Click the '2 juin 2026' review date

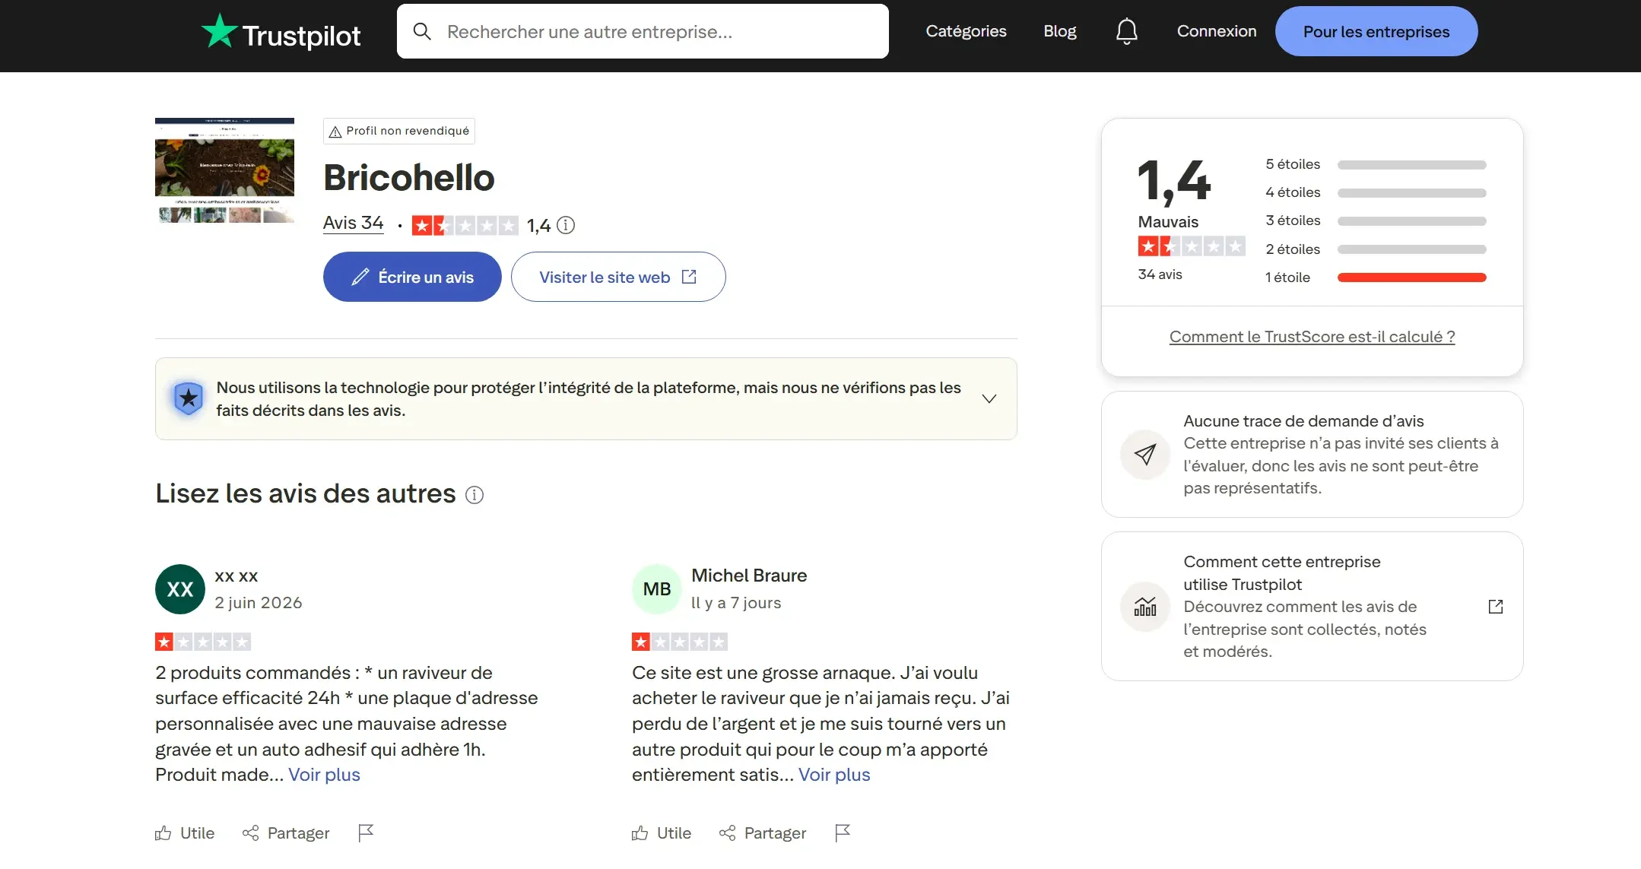pyautogui.click(x=259, y=603)
